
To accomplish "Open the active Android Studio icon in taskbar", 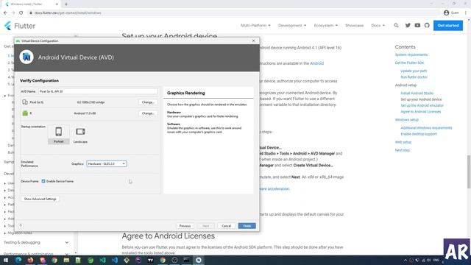I will click(199, 260).
